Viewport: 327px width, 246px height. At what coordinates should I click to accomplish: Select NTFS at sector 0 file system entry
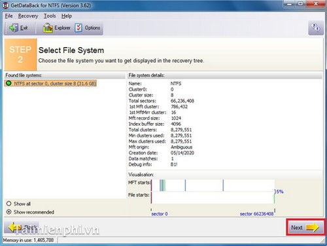pyautogui.click(x=50, y=83)
